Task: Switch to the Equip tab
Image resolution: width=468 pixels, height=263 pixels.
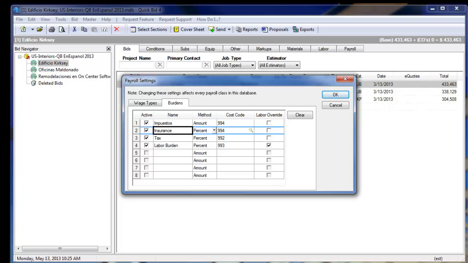Action: pyautogui.click(x=210, y=49)
